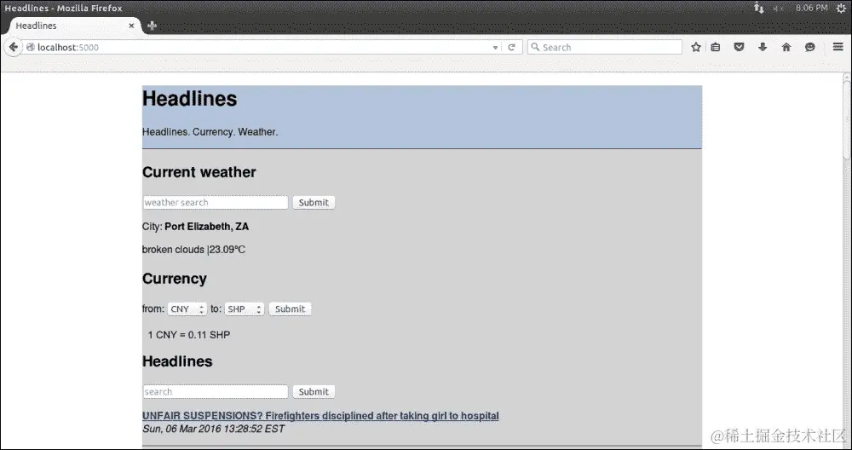The width and height of the screenshot is (852, 450).
Task: Click the Current weather heading
Action: click(x=199, y=172)
